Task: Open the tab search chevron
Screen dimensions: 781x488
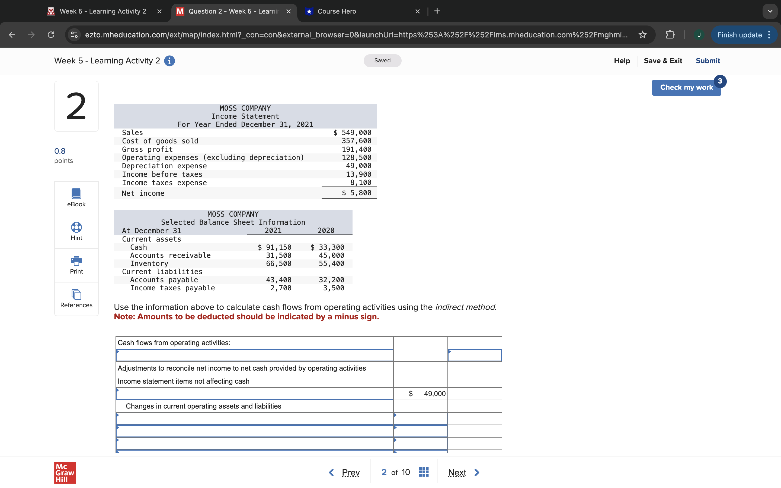Action: pos(770,11)
